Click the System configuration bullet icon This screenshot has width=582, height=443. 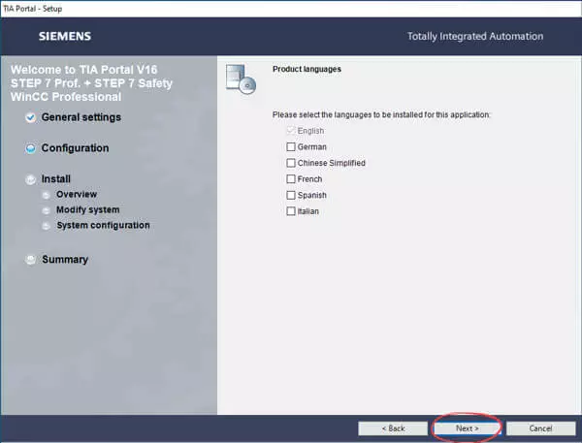[47, 226]
